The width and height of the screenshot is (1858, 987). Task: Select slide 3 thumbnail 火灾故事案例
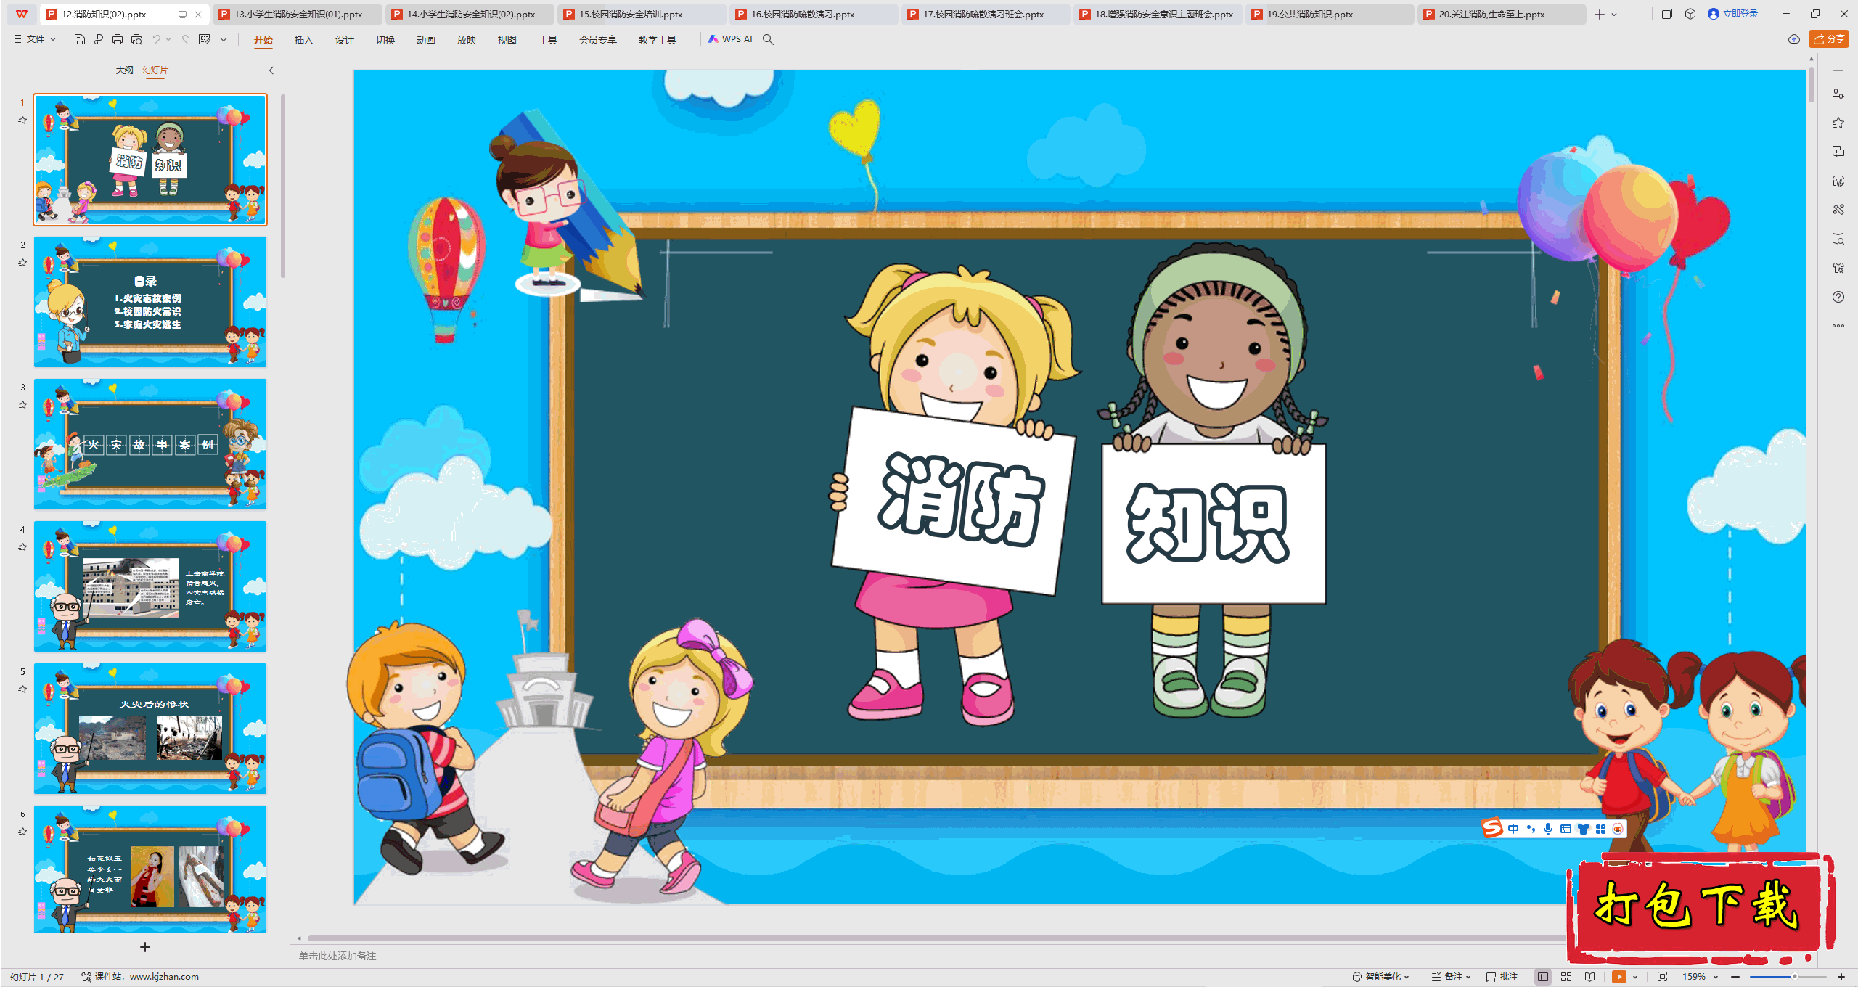(150, 443)
